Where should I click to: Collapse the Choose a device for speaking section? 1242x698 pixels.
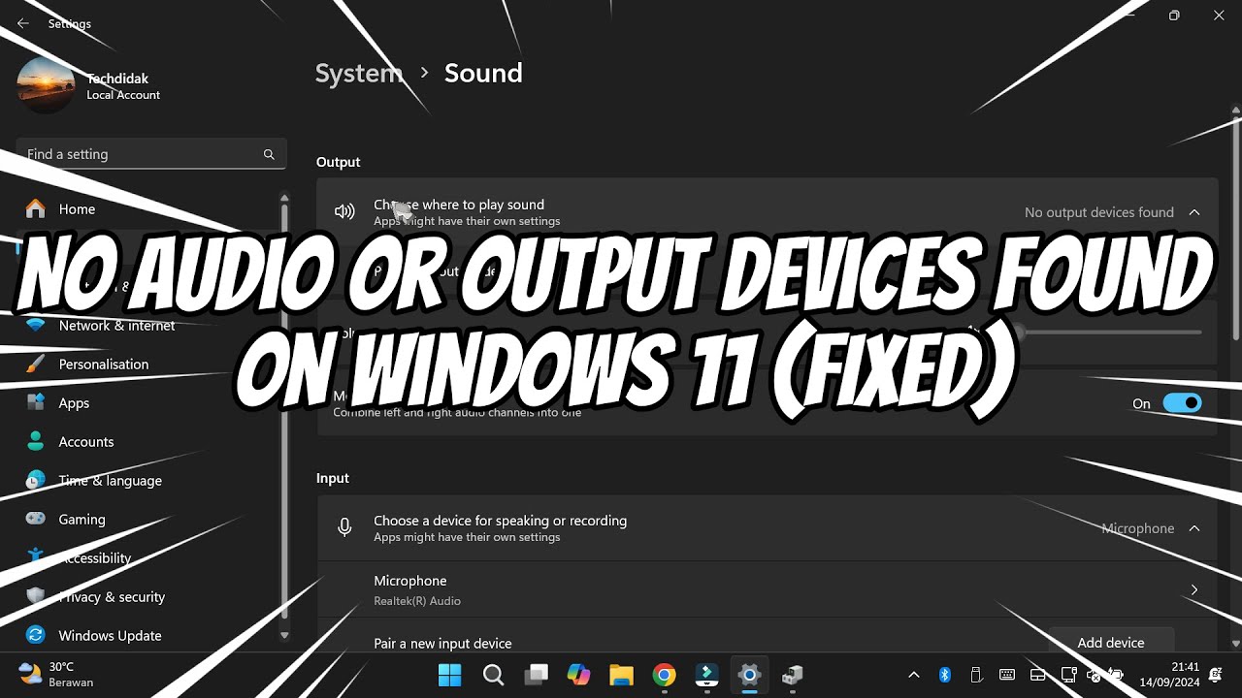[1194, 528]
